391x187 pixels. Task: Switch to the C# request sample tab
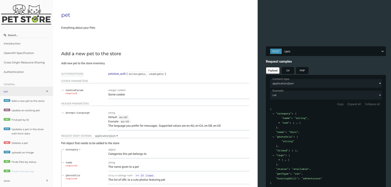tap(288, 70)
